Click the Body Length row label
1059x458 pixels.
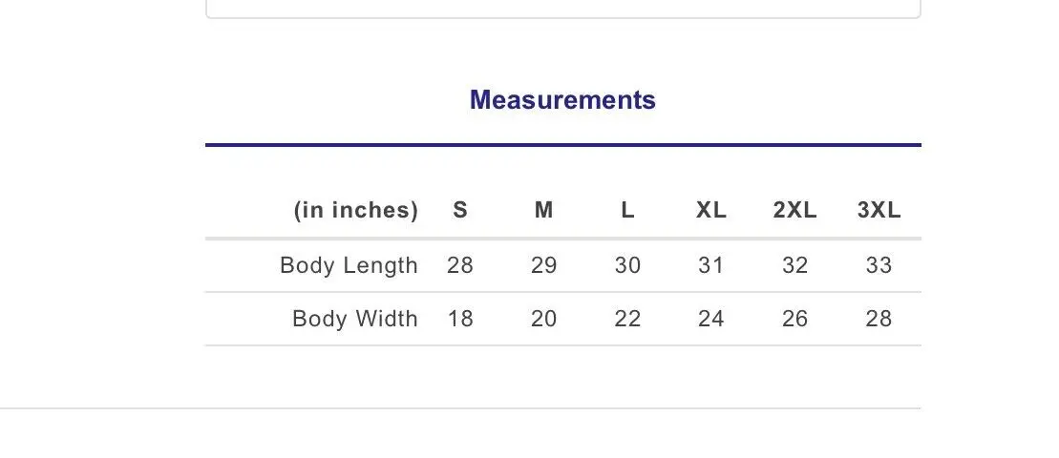(x=349, y=265)
